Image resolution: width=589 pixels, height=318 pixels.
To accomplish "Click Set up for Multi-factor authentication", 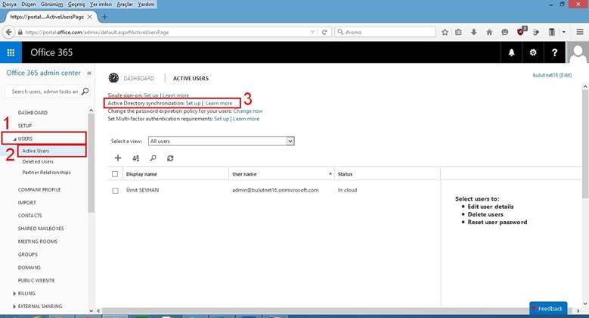I will (x=222, y=119).
